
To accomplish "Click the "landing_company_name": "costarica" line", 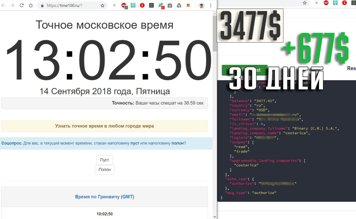I will pyautogui.click(x=270, y=133).
